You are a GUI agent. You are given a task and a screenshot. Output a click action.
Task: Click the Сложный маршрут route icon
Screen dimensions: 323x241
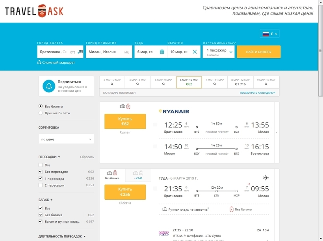39,62
